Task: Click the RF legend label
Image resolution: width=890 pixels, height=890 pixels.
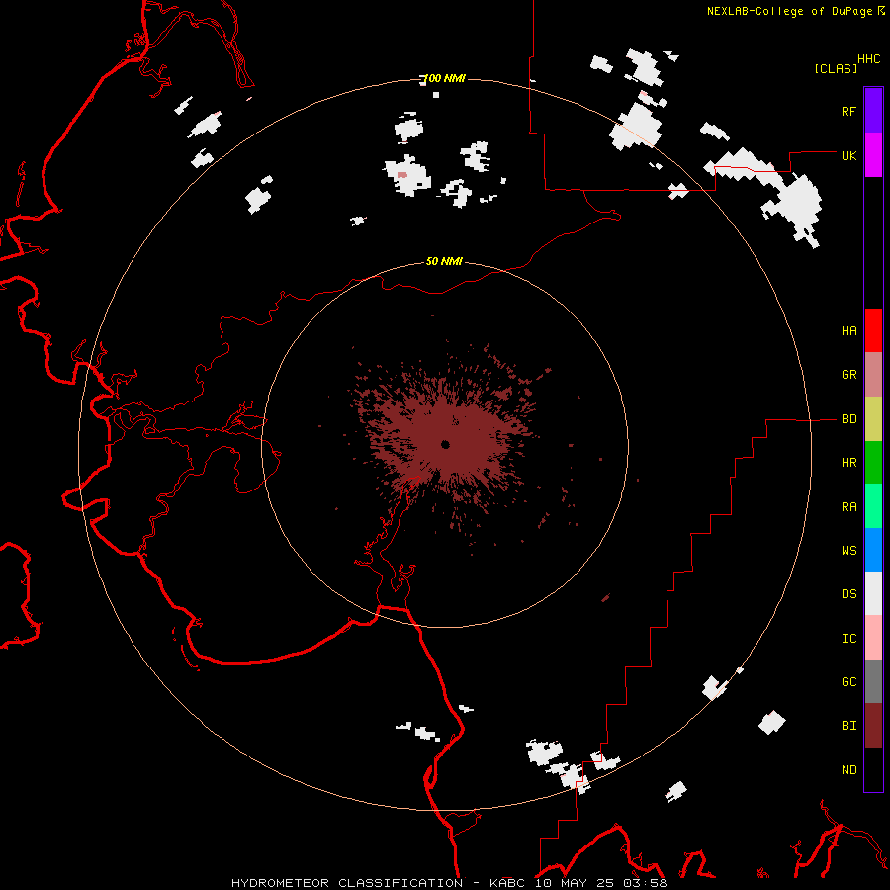Action: pos(848,111)
